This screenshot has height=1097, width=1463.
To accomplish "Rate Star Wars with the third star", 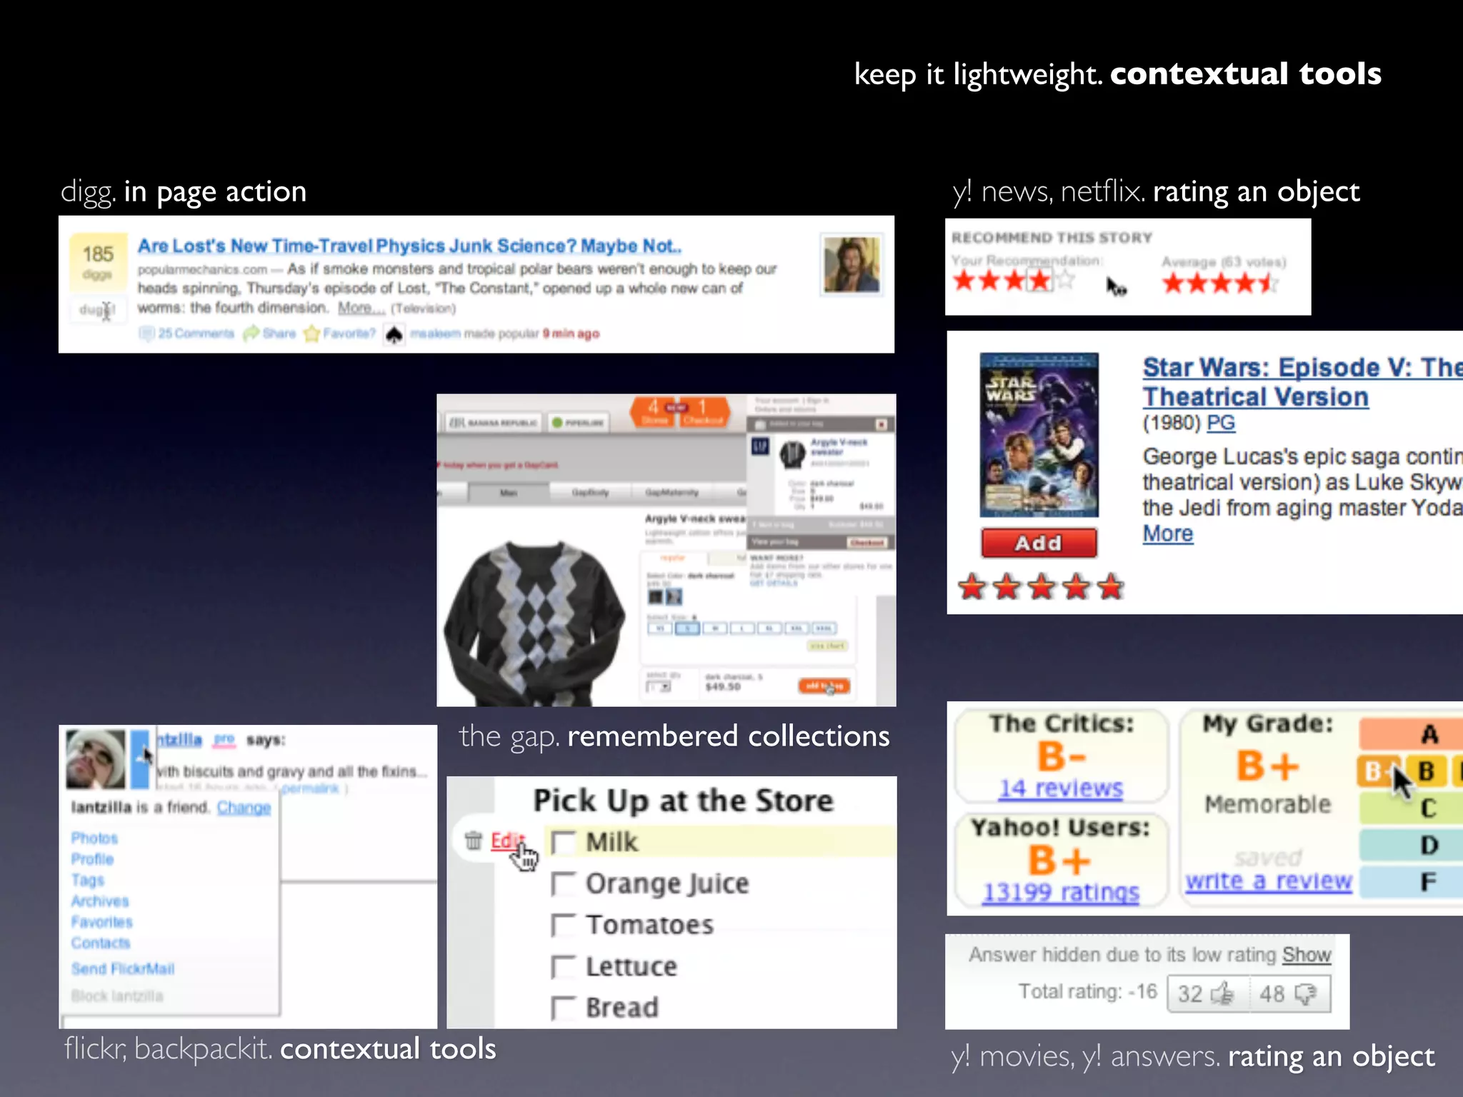I will pos(1041,588).
